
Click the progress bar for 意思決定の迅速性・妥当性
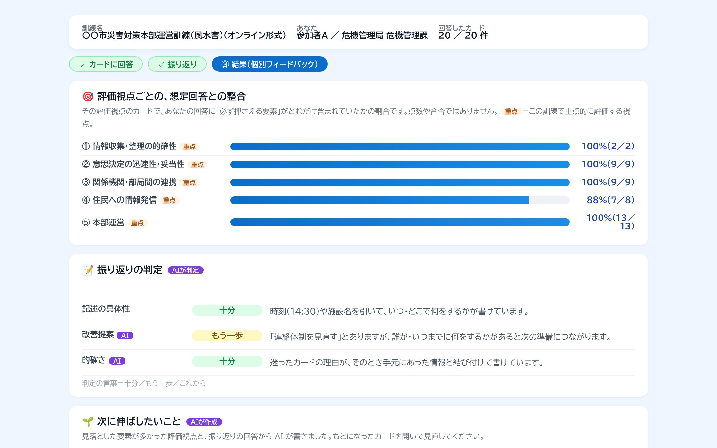[x=400, y=164]
